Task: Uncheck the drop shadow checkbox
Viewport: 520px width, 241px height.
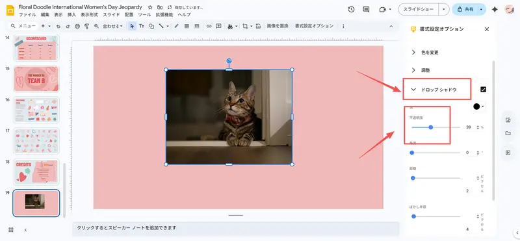Action: coord(483,89)
